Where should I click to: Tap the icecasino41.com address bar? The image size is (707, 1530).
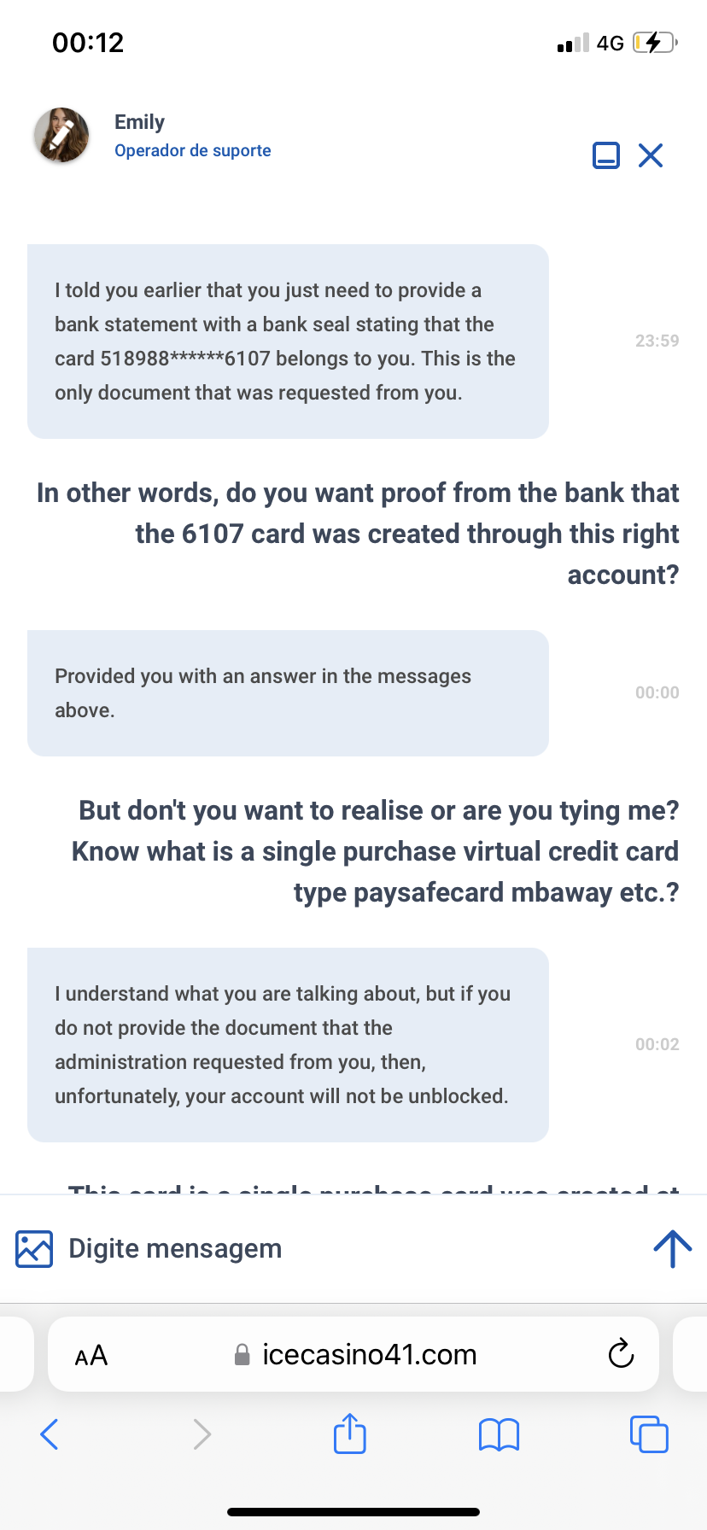pos(353,1354)
